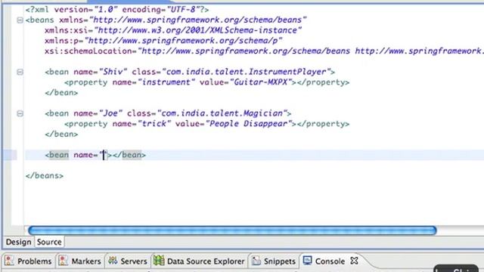The height and width of the screenshot is (272, 484).
Task: Click the Problems tab icon
Action: point(9,261)
